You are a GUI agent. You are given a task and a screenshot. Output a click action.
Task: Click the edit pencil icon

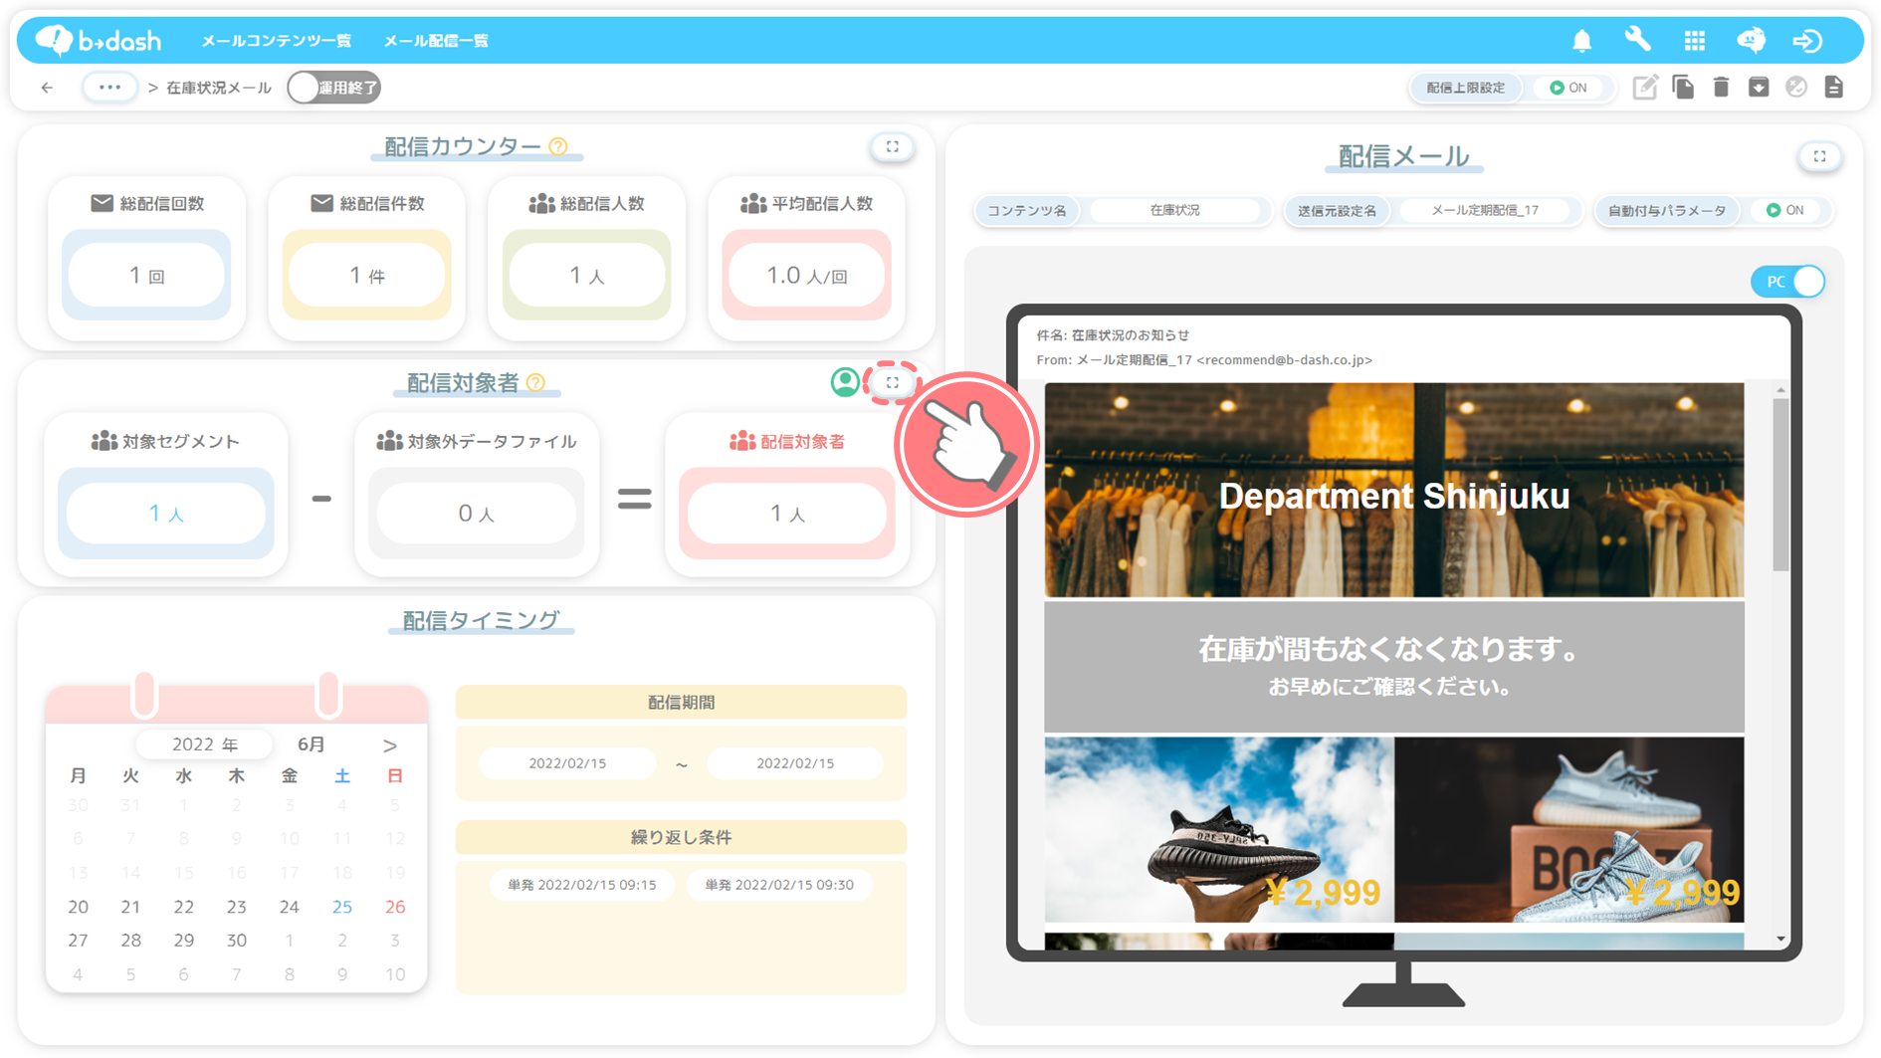coord(1645,88)
